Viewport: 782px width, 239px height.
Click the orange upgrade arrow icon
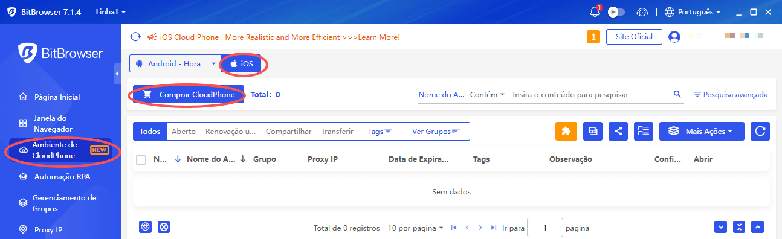point(593,37)
